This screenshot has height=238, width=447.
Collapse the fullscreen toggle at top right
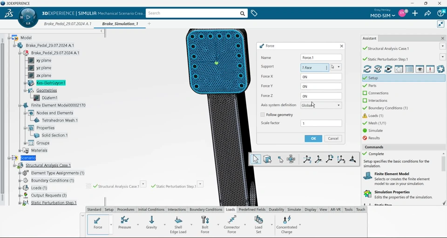[441, 24]
